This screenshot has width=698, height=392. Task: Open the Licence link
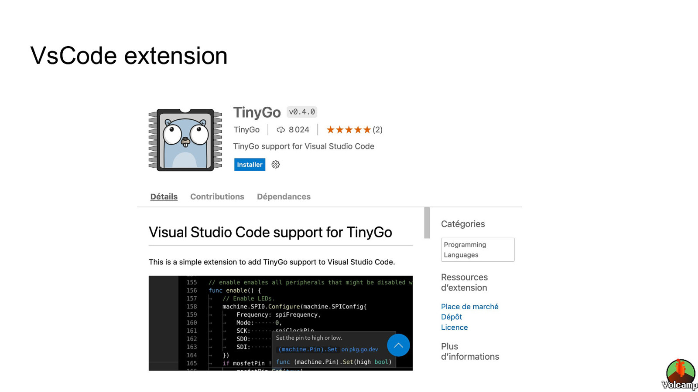[x=454, y=328]
